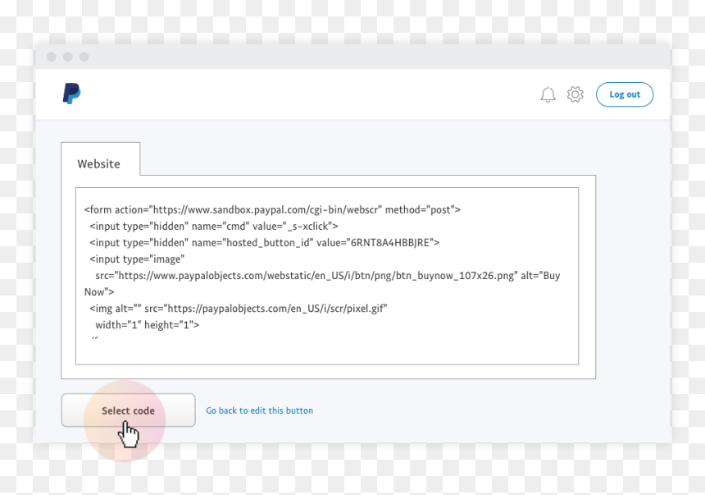Screen dimensions: 705x495
Task: Click the Select code button
Action: [x=128, y=410]
